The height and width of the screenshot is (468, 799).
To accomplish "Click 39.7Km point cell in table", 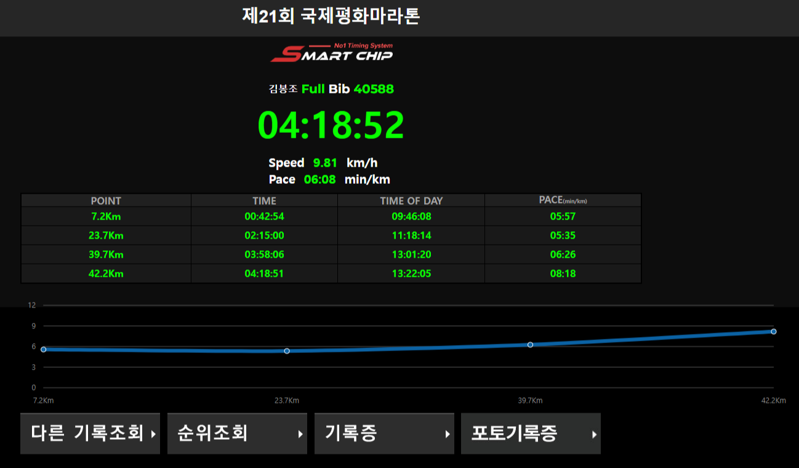I will click(x=106, y=255).
